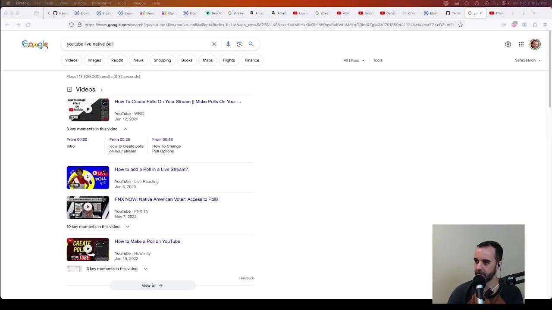Select the Books filter chip
This screenshot has height=310, width=552.
tap(187, 60)
